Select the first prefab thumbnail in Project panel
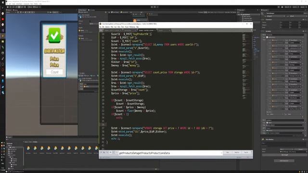The height and width of the screenshot is (173, 308). tap(28, 148)
